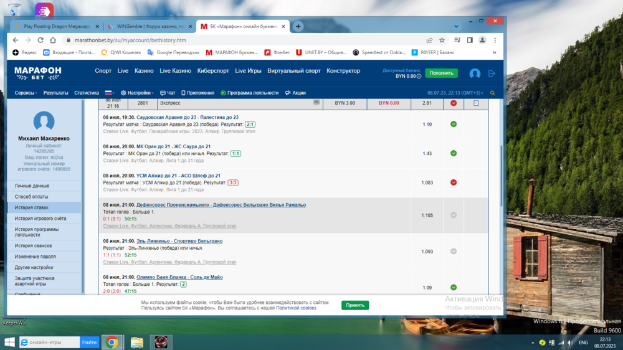Click the Марафон Бет logo
The height and width of the screenshot is (350, 623).
click(38, 73)
